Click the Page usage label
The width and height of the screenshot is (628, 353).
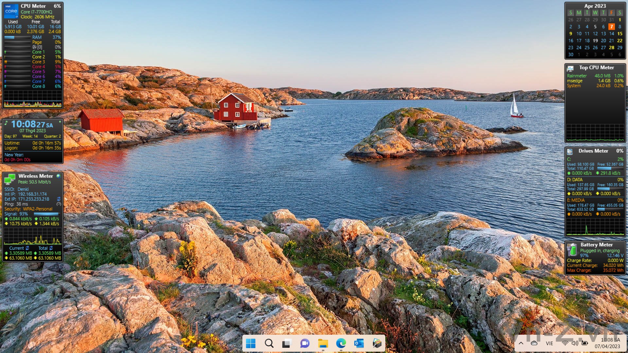(37, 42)
